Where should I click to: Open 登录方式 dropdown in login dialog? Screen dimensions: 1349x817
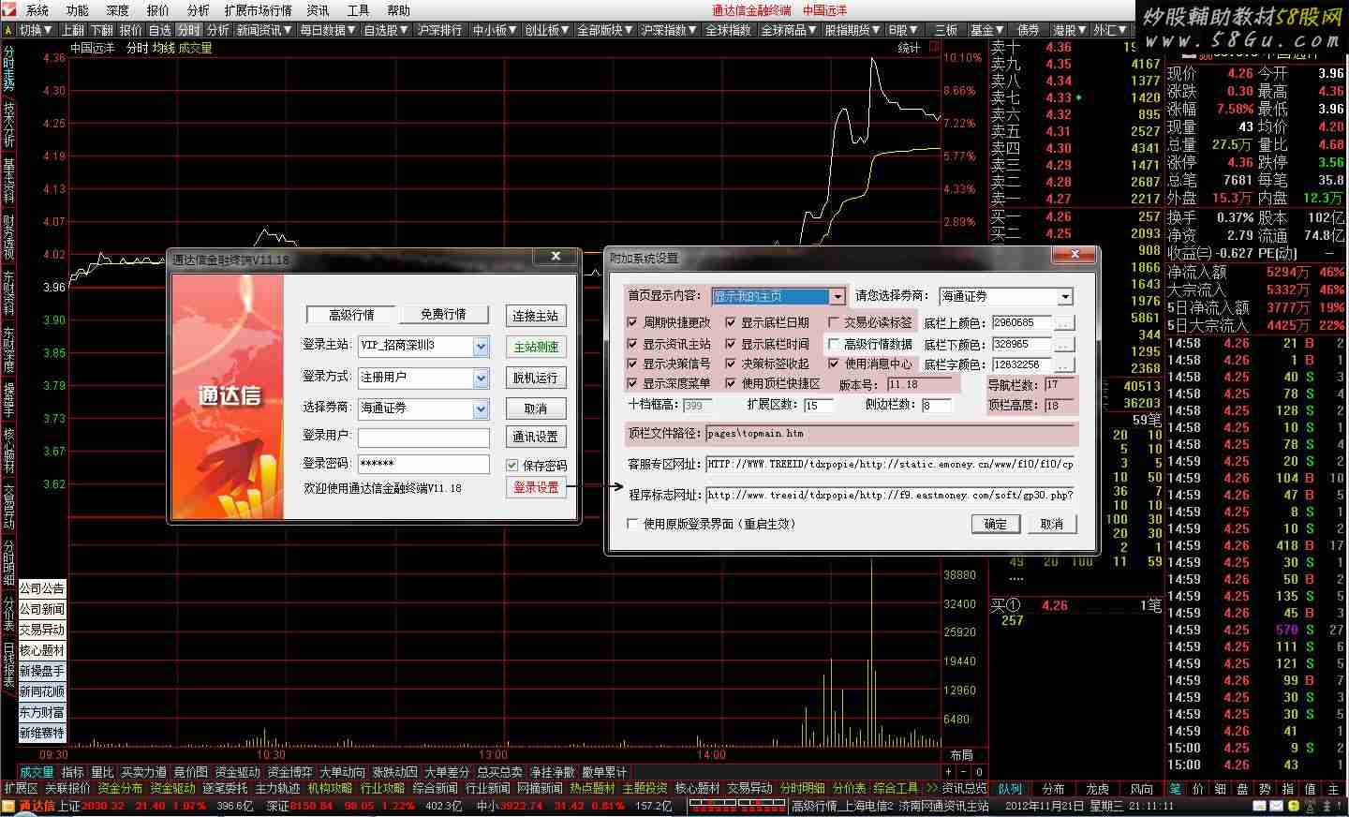[481, 378]
